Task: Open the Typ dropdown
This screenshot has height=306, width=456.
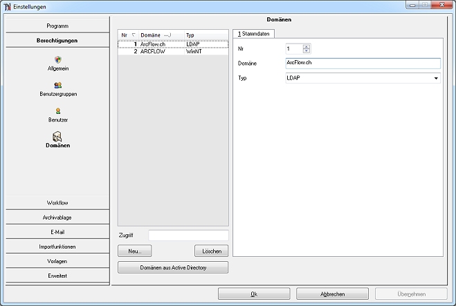Action: [436, 78]
